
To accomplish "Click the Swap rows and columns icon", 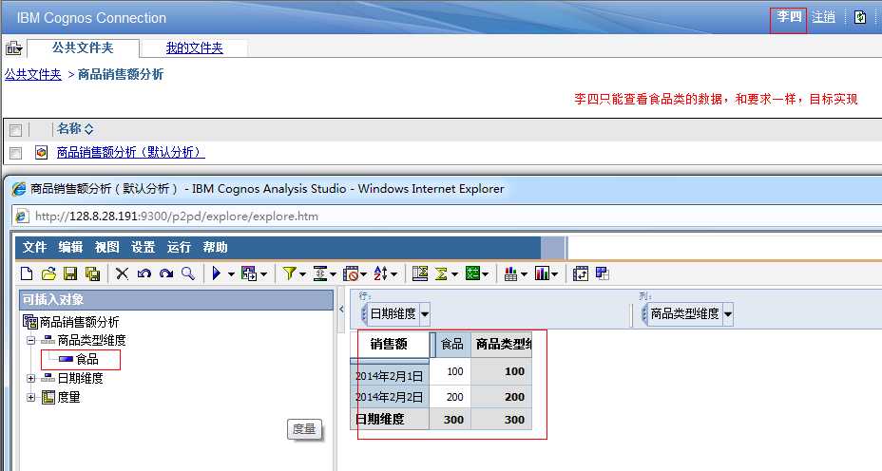I will [x=581, y=273].
